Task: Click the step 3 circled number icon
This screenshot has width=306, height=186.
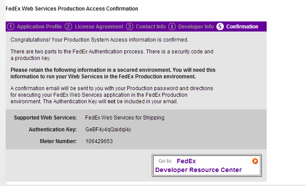Action: pyautogui.click(x=129, y=27)
